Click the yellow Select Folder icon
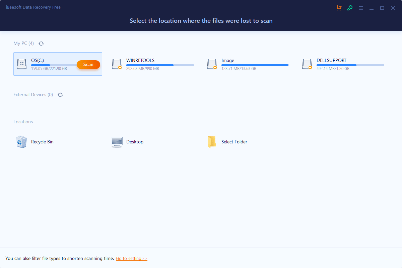Viewport: 402px width, 268px height. pyautogui.click(x=212, y=142)
